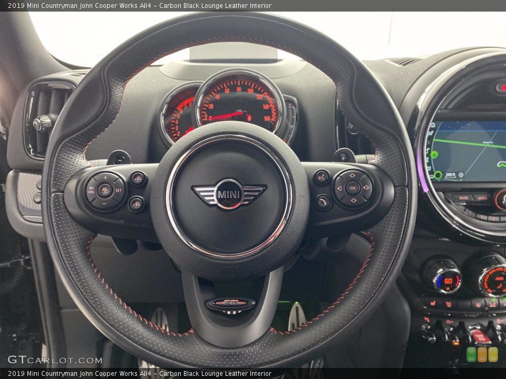Image resolution: width=506 pixels, height=379 pixels.
Task: Click the left minus shift paddle
Action: pyautogui.click(x=119, y=157)
